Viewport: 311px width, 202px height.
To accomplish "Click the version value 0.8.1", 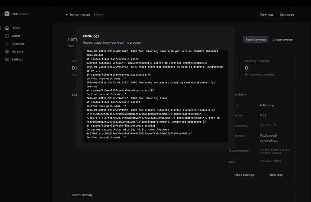I will click(263, 115).
